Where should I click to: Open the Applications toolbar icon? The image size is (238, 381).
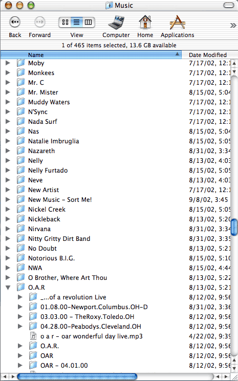(x=177, y=23)
